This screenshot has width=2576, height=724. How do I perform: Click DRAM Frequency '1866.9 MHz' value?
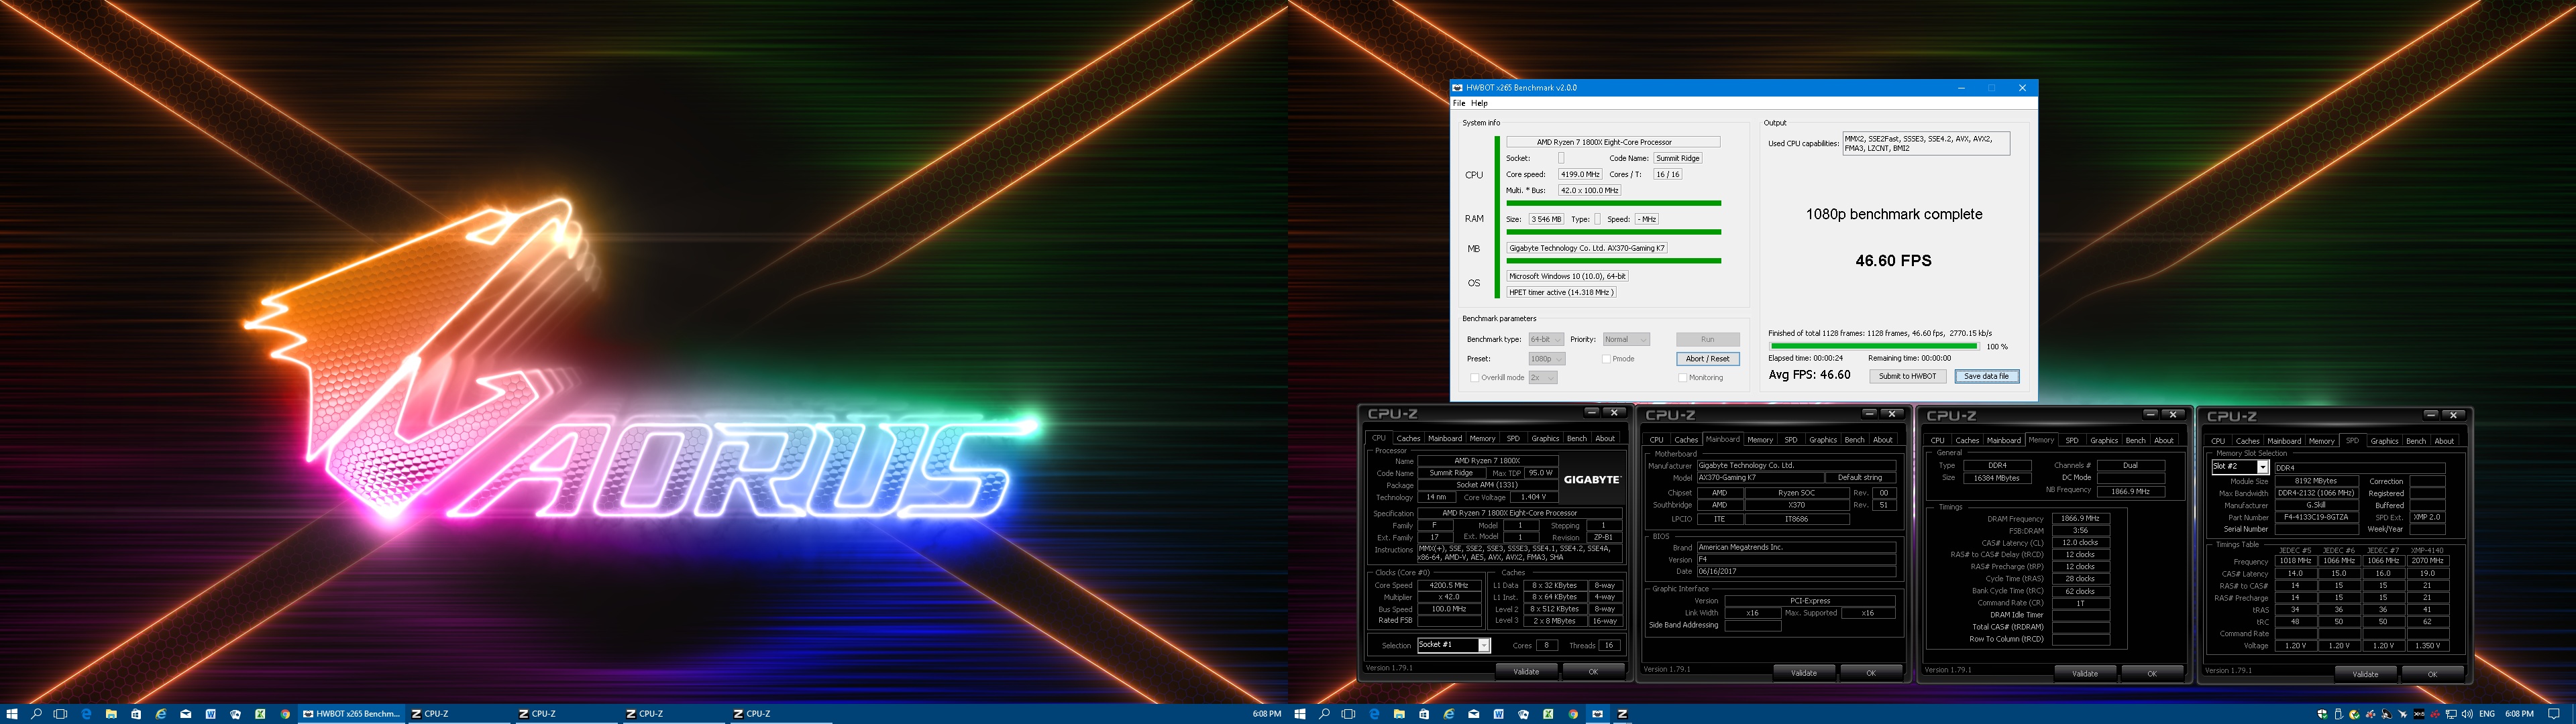click(x=2080, y=519)
